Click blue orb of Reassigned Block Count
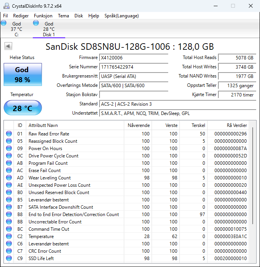This screenshot has width=260, height=267. pyautogui.click(x=9, y=141)
